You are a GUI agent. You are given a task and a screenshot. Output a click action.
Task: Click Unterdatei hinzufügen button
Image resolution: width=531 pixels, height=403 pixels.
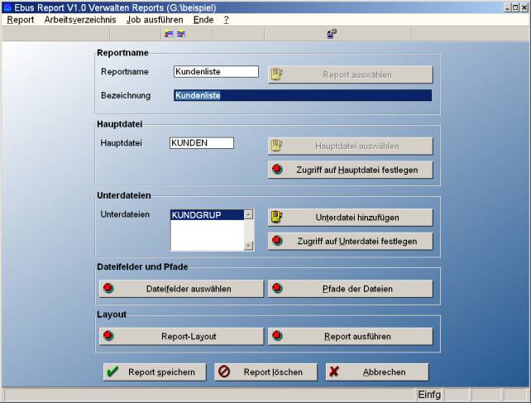[x=350, y=218]
